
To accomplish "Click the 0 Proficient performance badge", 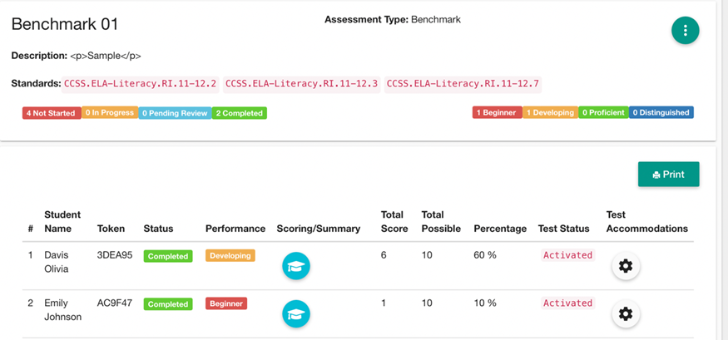I will tap(603, 113).
